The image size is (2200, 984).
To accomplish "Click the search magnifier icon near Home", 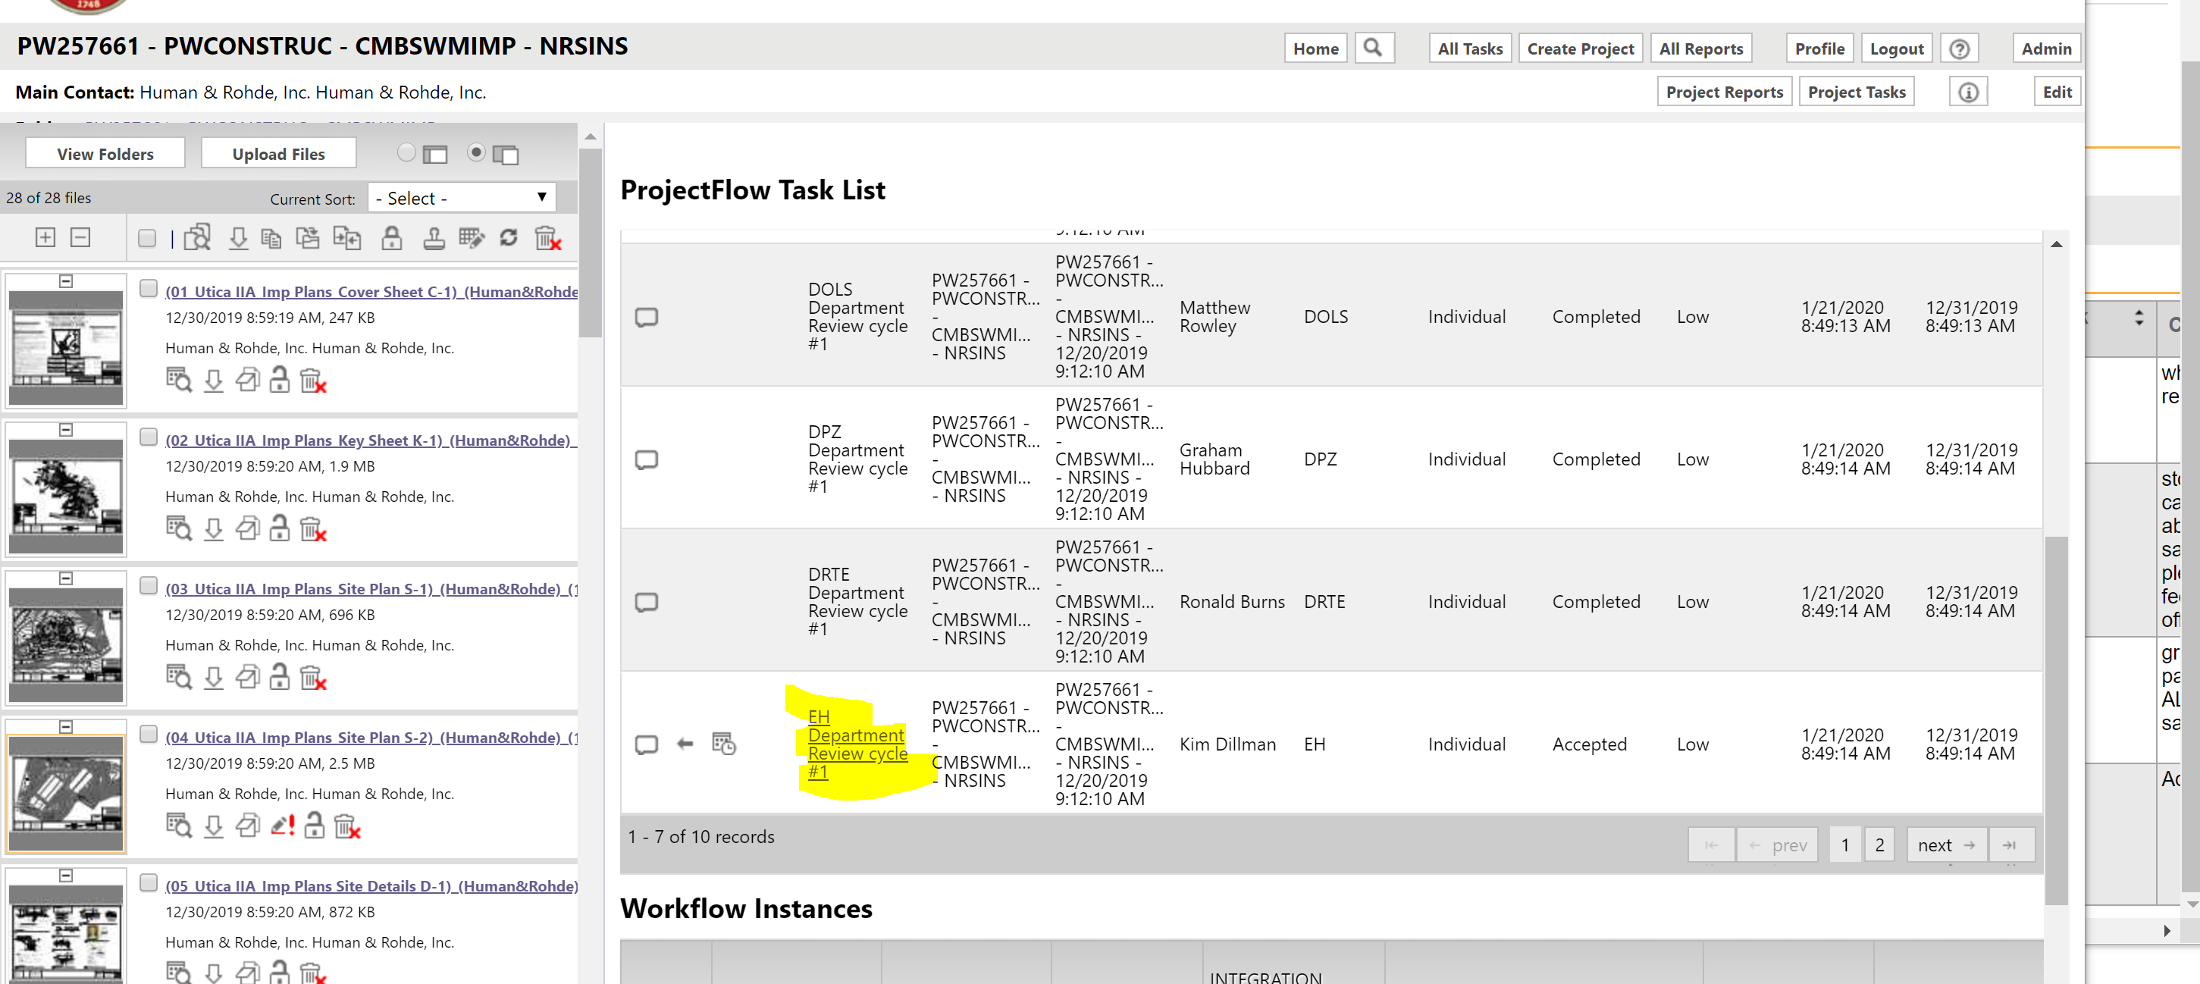I will coord(1372,48).
